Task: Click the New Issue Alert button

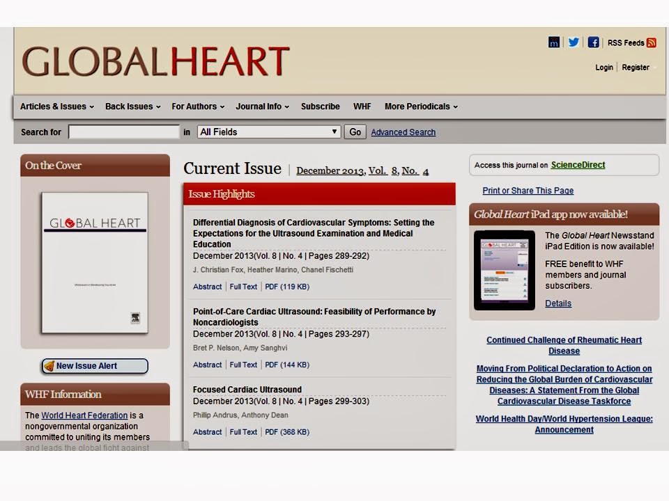Action: [x=95, y=366]
